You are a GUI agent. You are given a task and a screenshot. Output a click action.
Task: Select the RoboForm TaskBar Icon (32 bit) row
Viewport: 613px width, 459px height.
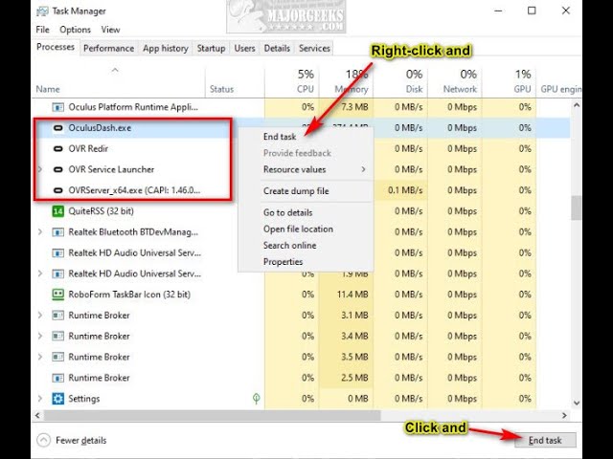(301, 295)
